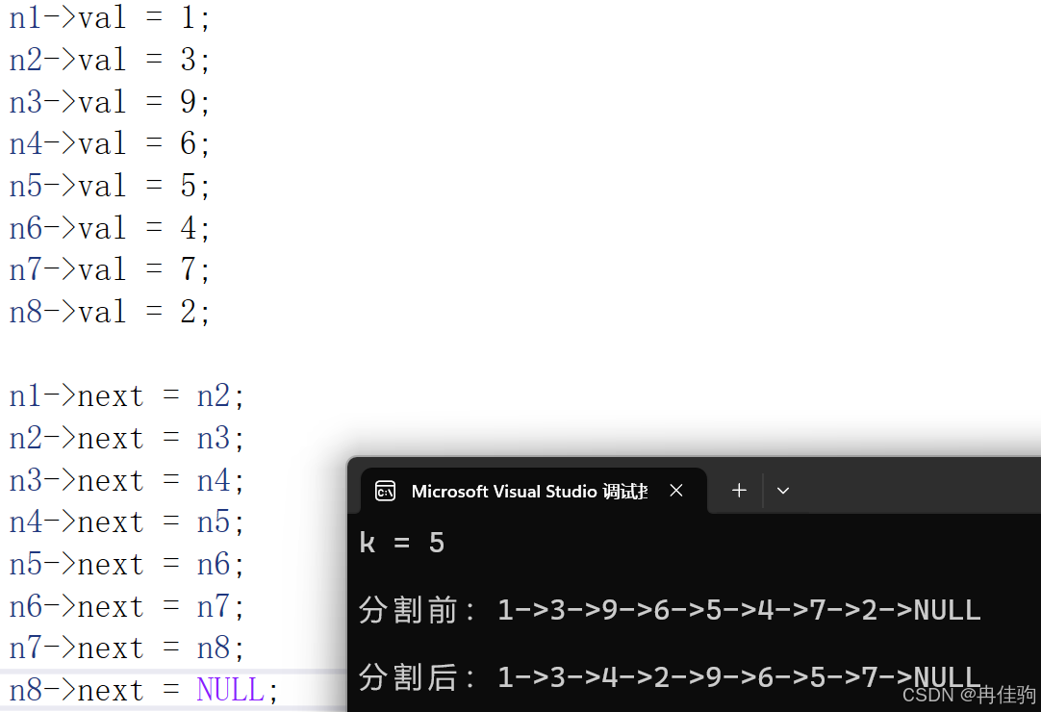Image resolution: width=1041 pixels, height=712 pixels.
Task: Select the Microsoft Visual Studio debug console tab
Action: tap(529, 491)
